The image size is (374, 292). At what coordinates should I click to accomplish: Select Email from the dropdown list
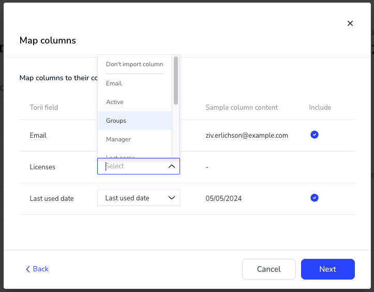coord(134,83)
